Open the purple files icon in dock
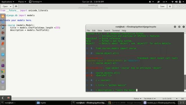The image size is (186, 105). point(3,66)
